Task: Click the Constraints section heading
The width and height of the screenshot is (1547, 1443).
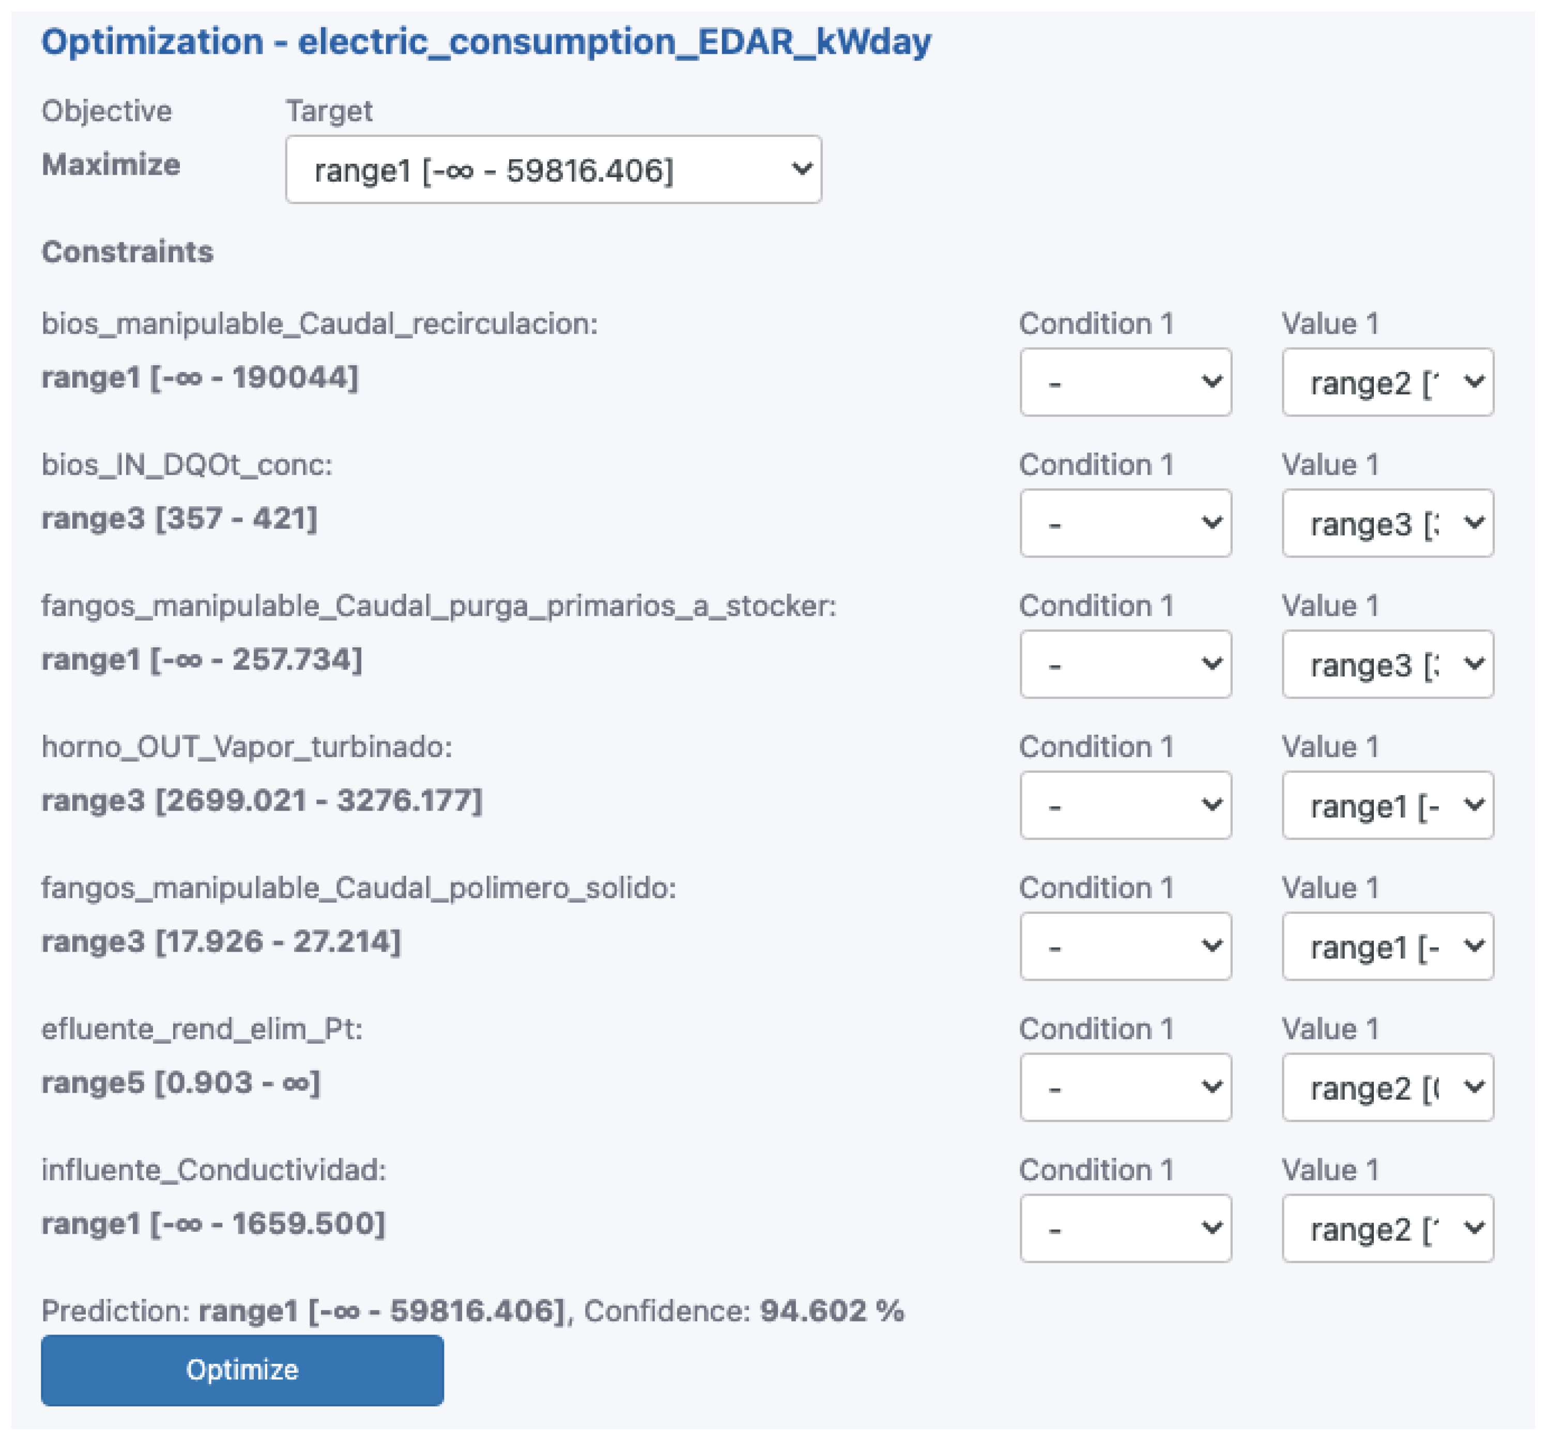Action: [x=127, y=252]
